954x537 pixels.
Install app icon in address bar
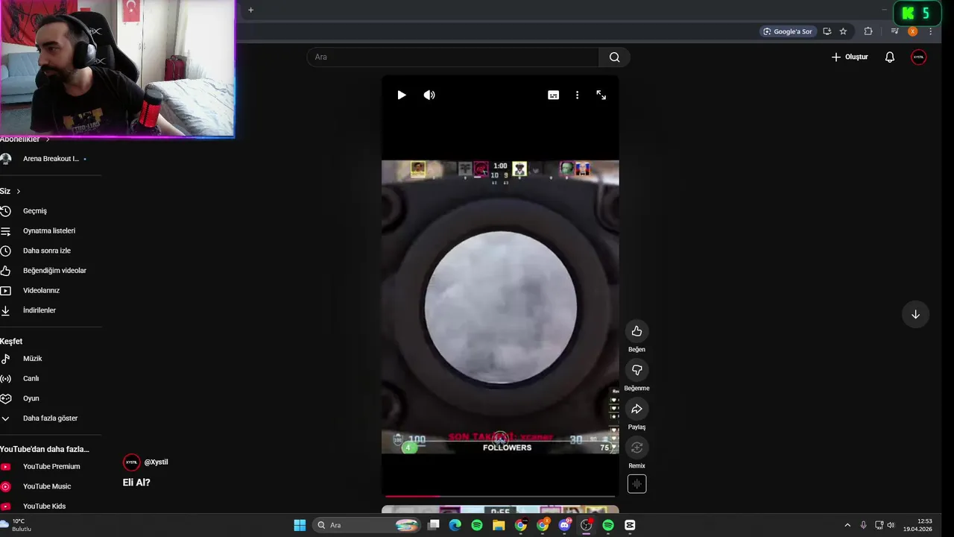pos(827,31)
